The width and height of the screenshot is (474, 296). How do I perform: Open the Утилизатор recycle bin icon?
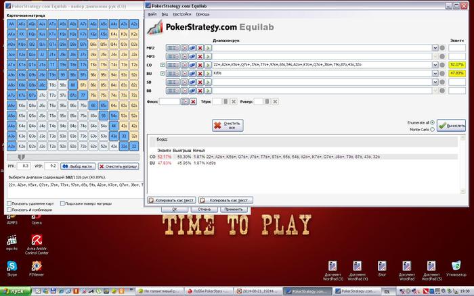pos(456,269)
